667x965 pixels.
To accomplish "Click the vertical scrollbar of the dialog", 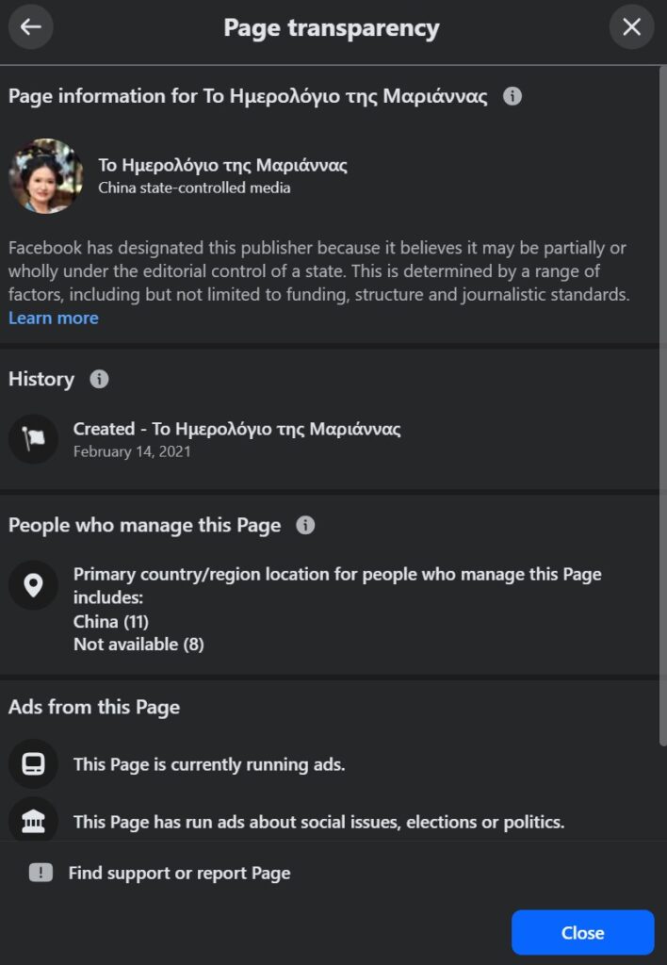I will tap(661, 377).
